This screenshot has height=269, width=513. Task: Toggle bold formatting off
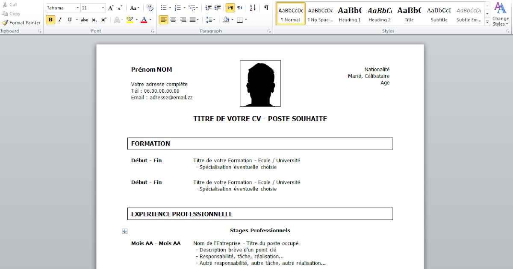[50, 20]
